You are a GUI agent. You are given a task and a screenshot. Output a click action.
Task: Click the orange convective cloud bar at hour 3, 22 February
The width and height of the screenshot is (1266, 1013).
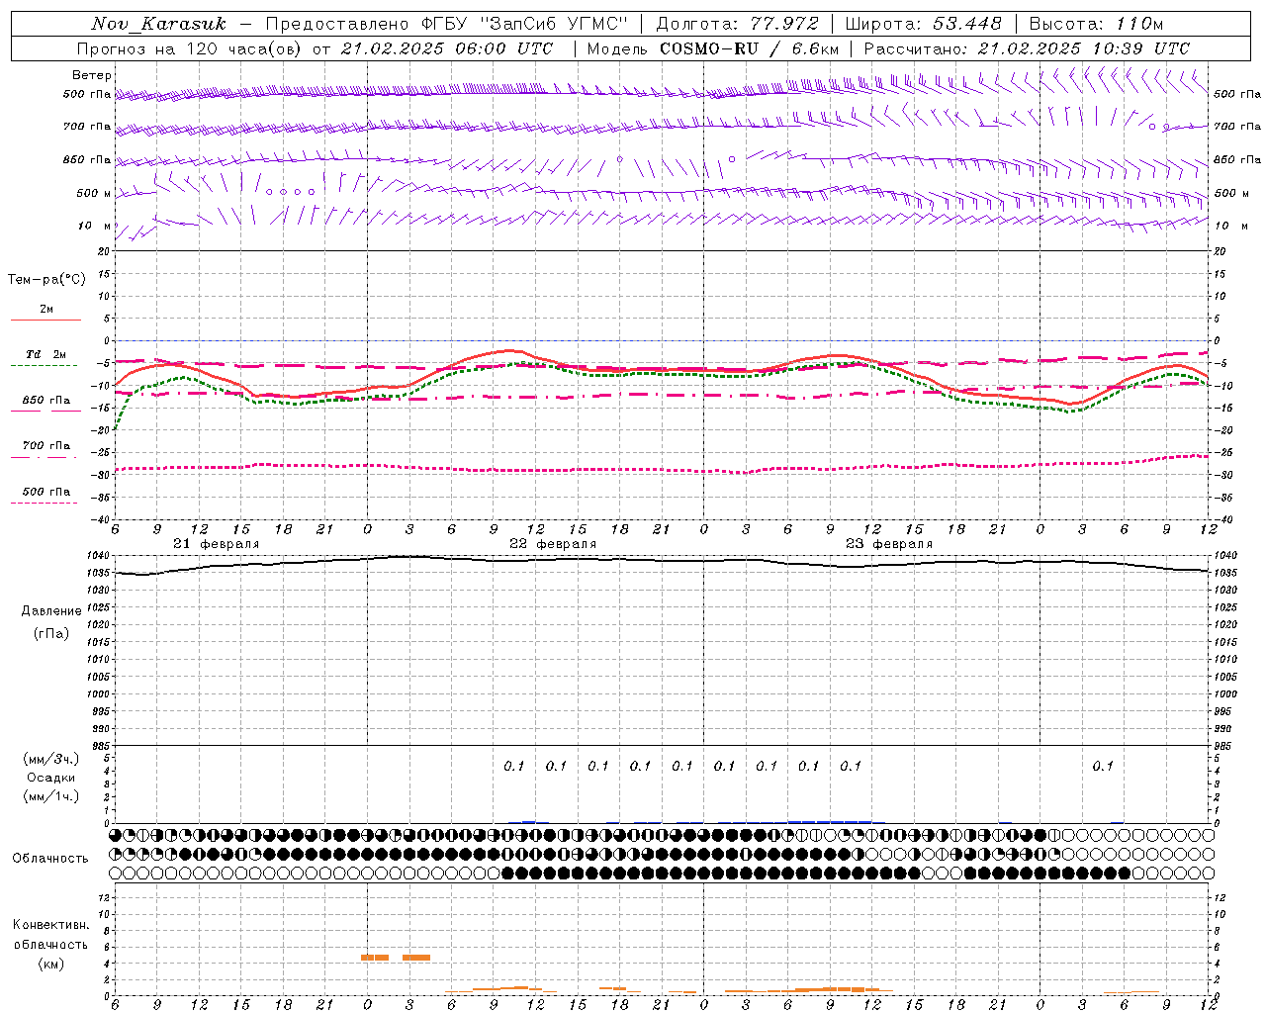[x=416, y=958]
